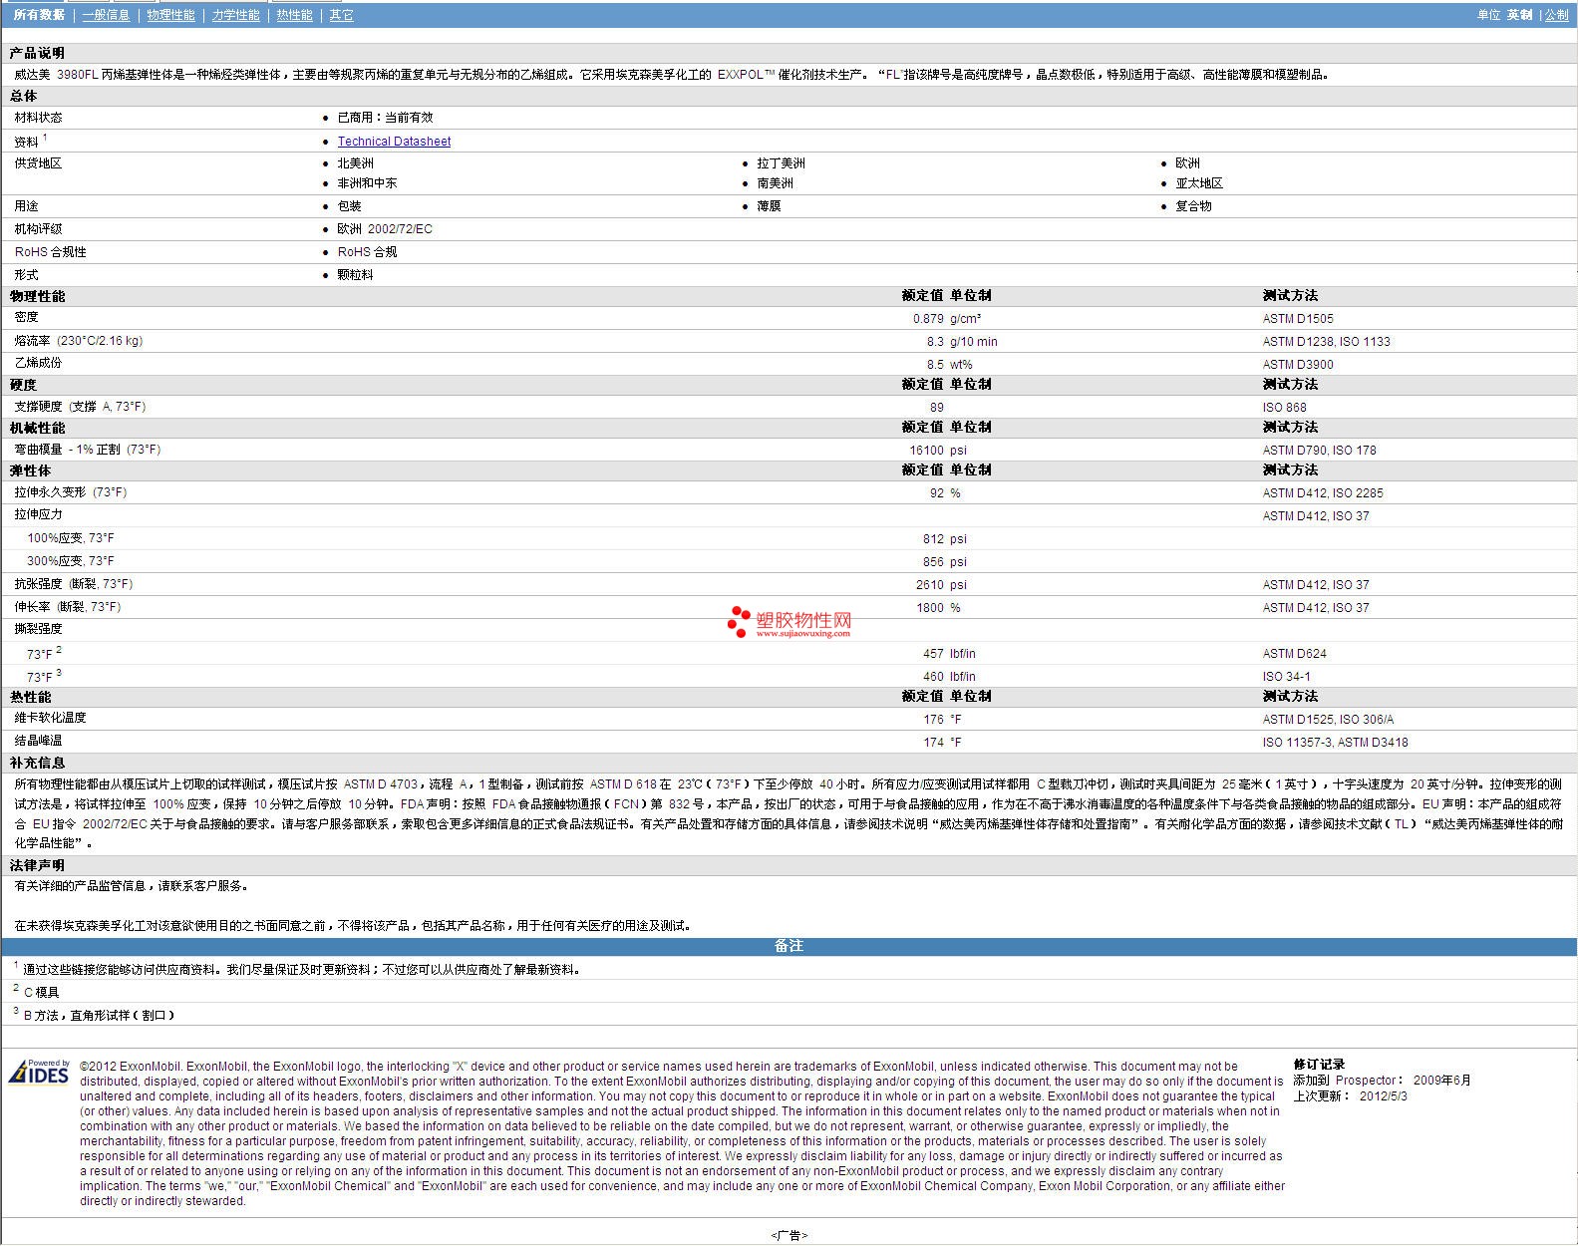Open the 热性能 tab
Image resolution: width=1578 pixels, height=1246 pixels.
pos(294,15)
